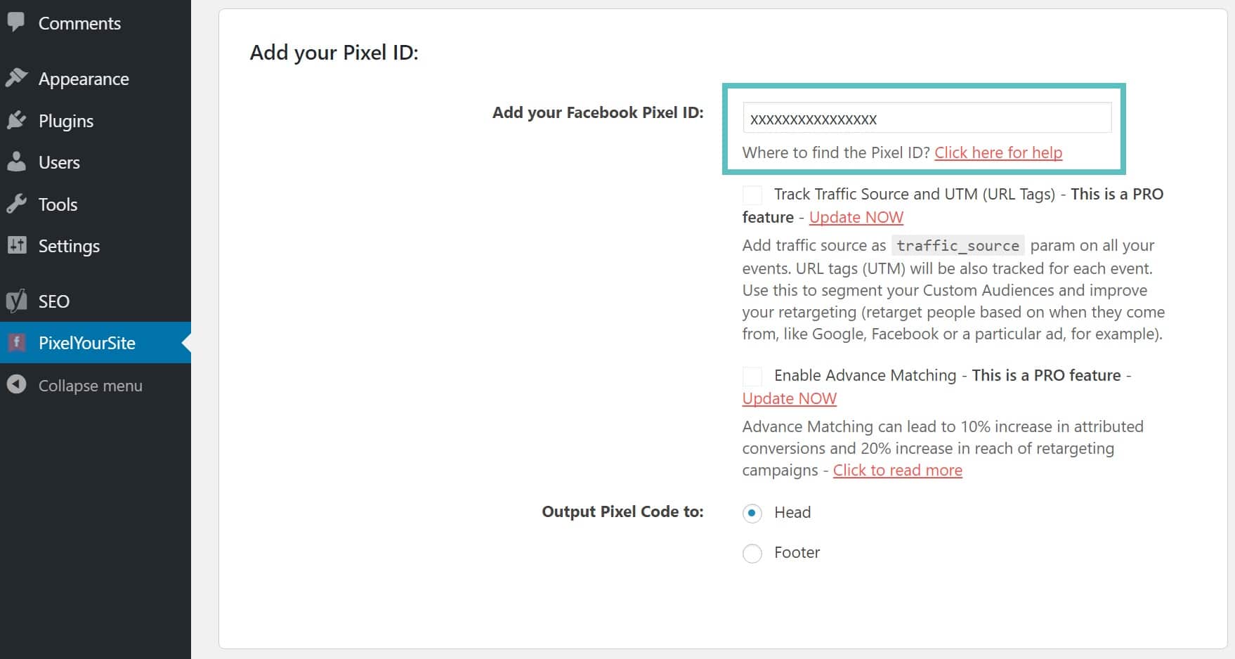Select Head for Output Pixel Code
Image resolution: width=1235 pixels, height=659 pixels.
click(752, 514)
